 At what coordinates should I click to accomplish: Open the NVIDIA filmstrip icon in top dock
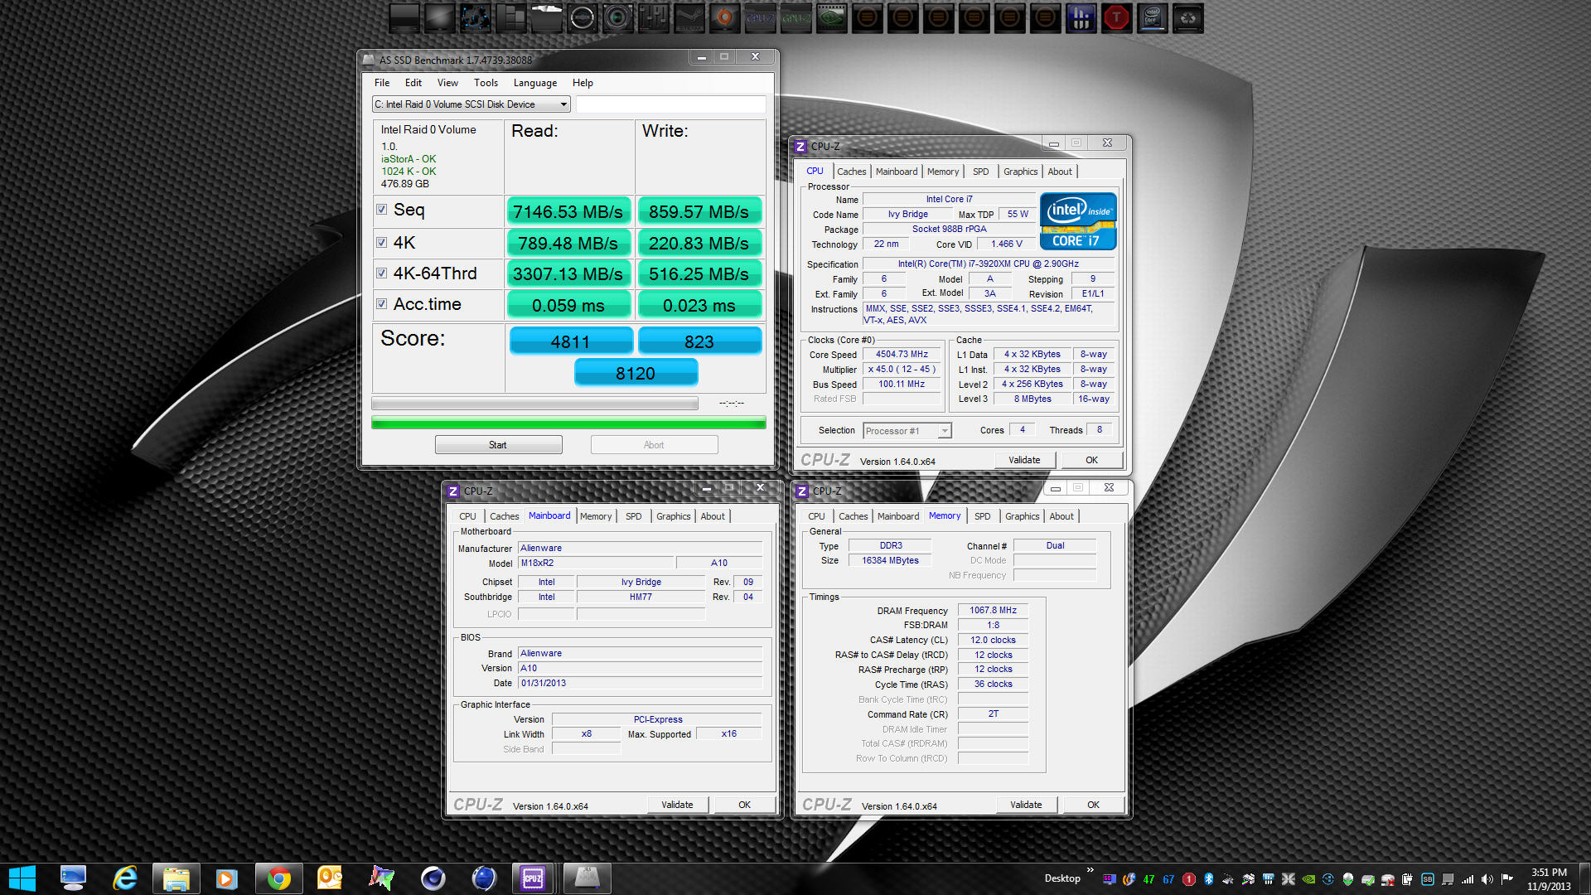coord(831,17)
